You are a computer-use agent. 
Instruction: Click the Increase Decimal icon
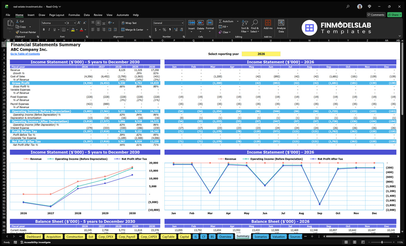[176, 30]
